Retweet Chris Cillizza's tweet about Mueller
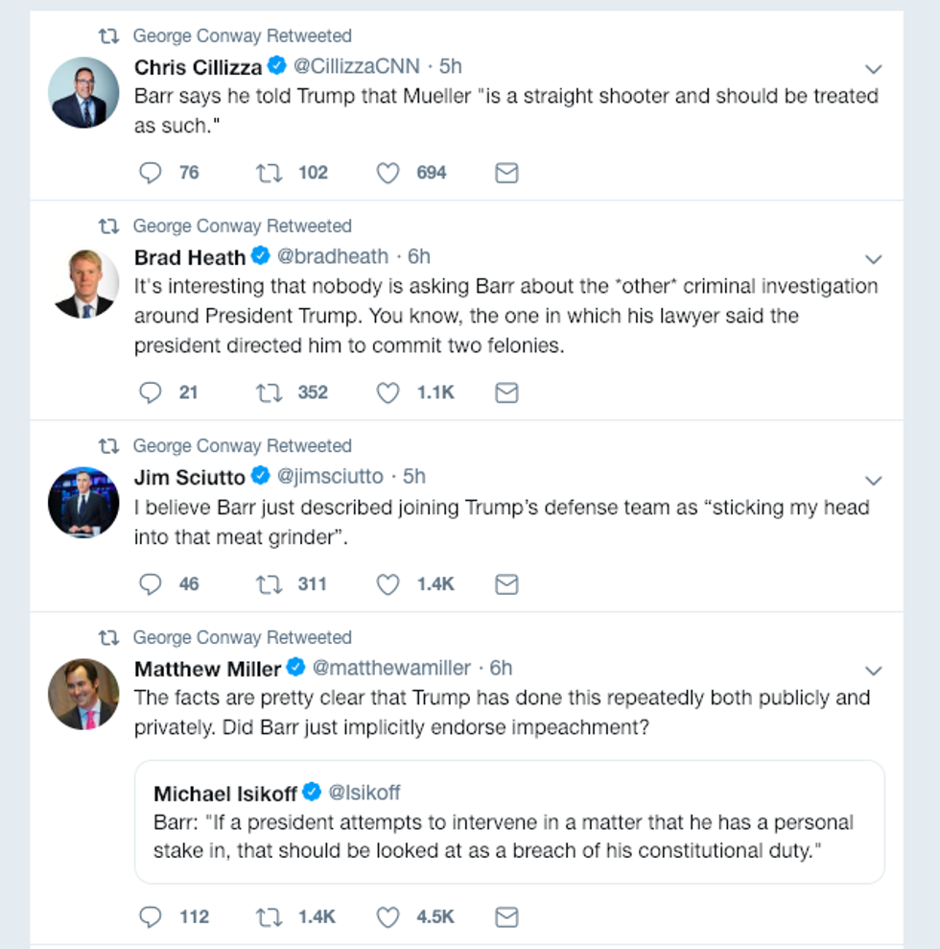This screenshot has height=949, width=940. click(x=269, y=173)
